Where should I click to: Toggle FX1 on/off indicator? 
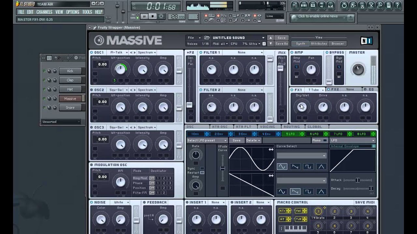292,90
